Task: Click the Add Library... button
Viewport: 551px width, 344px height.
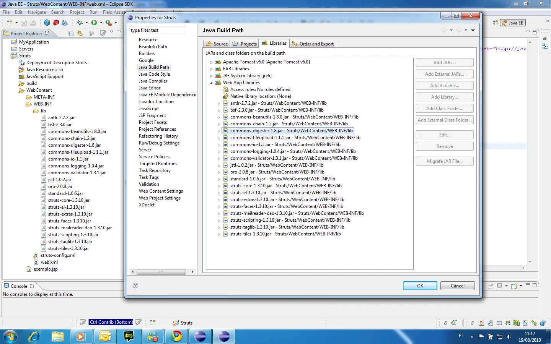Action: pos(445,97)
